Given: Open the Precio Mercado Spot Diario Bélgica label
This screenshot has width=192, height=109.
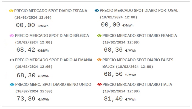Looking at the screenshot, I should (x=52, y=36).
